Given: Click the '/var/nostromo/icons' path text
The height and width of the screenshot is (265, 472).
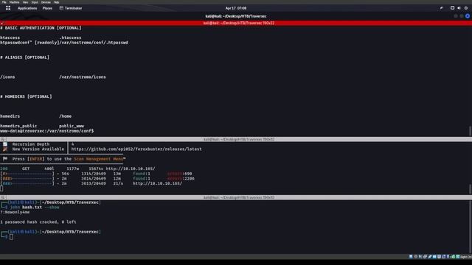Looking at the screenshot, I should pos(83,77).
